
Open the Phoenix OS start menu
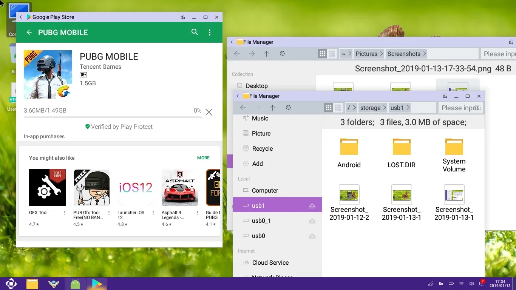click(x=11, y=283)
